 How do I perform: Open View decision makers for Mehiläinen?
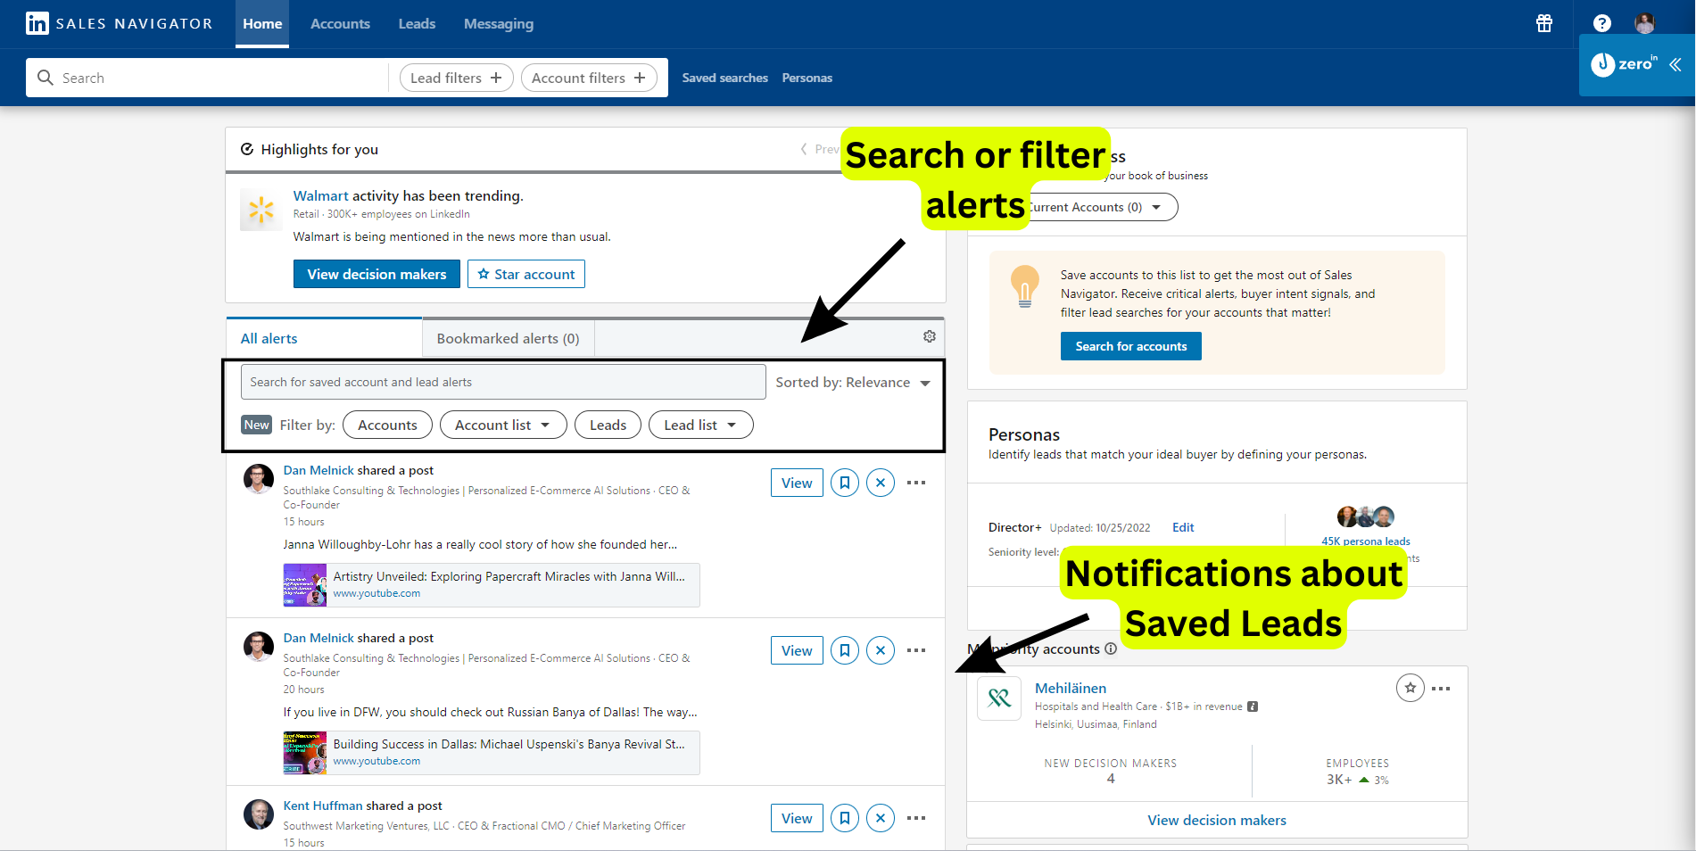click(1217, 820)
